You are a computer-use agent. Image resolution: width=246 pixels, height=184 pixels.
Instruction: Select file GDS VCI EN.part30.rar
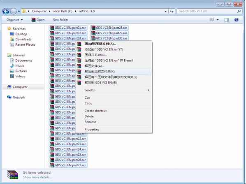click(109, 38)
